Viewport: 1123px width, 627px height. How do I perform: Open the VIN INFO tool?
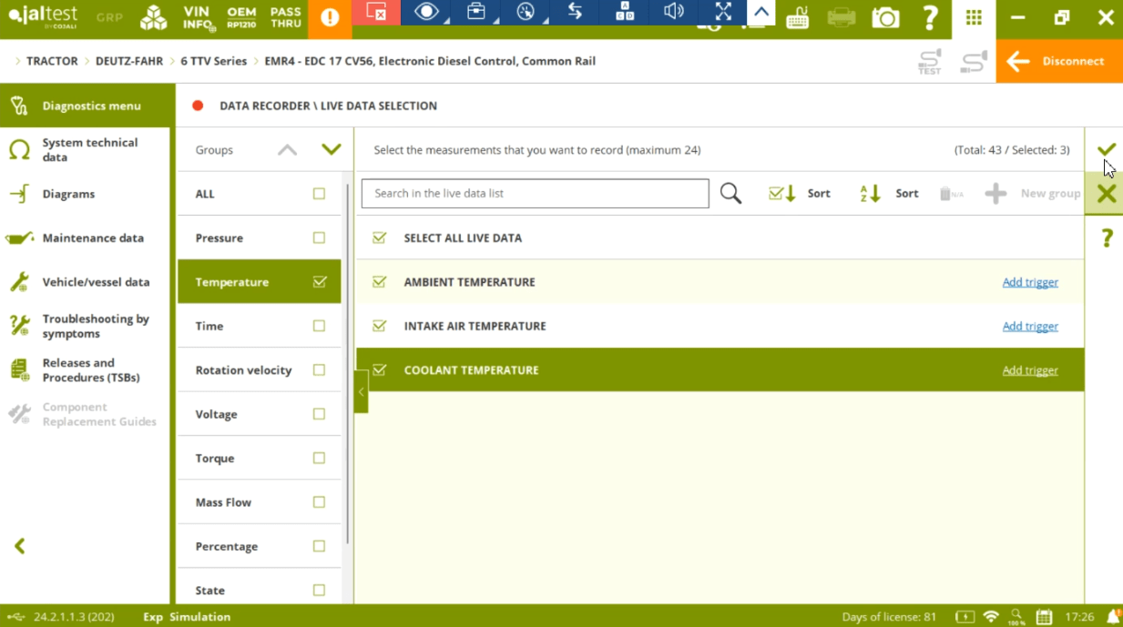point(198,18)
